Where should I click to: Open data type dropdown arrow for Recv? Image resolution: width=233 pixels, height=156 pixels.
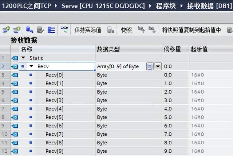coord(158,66)
